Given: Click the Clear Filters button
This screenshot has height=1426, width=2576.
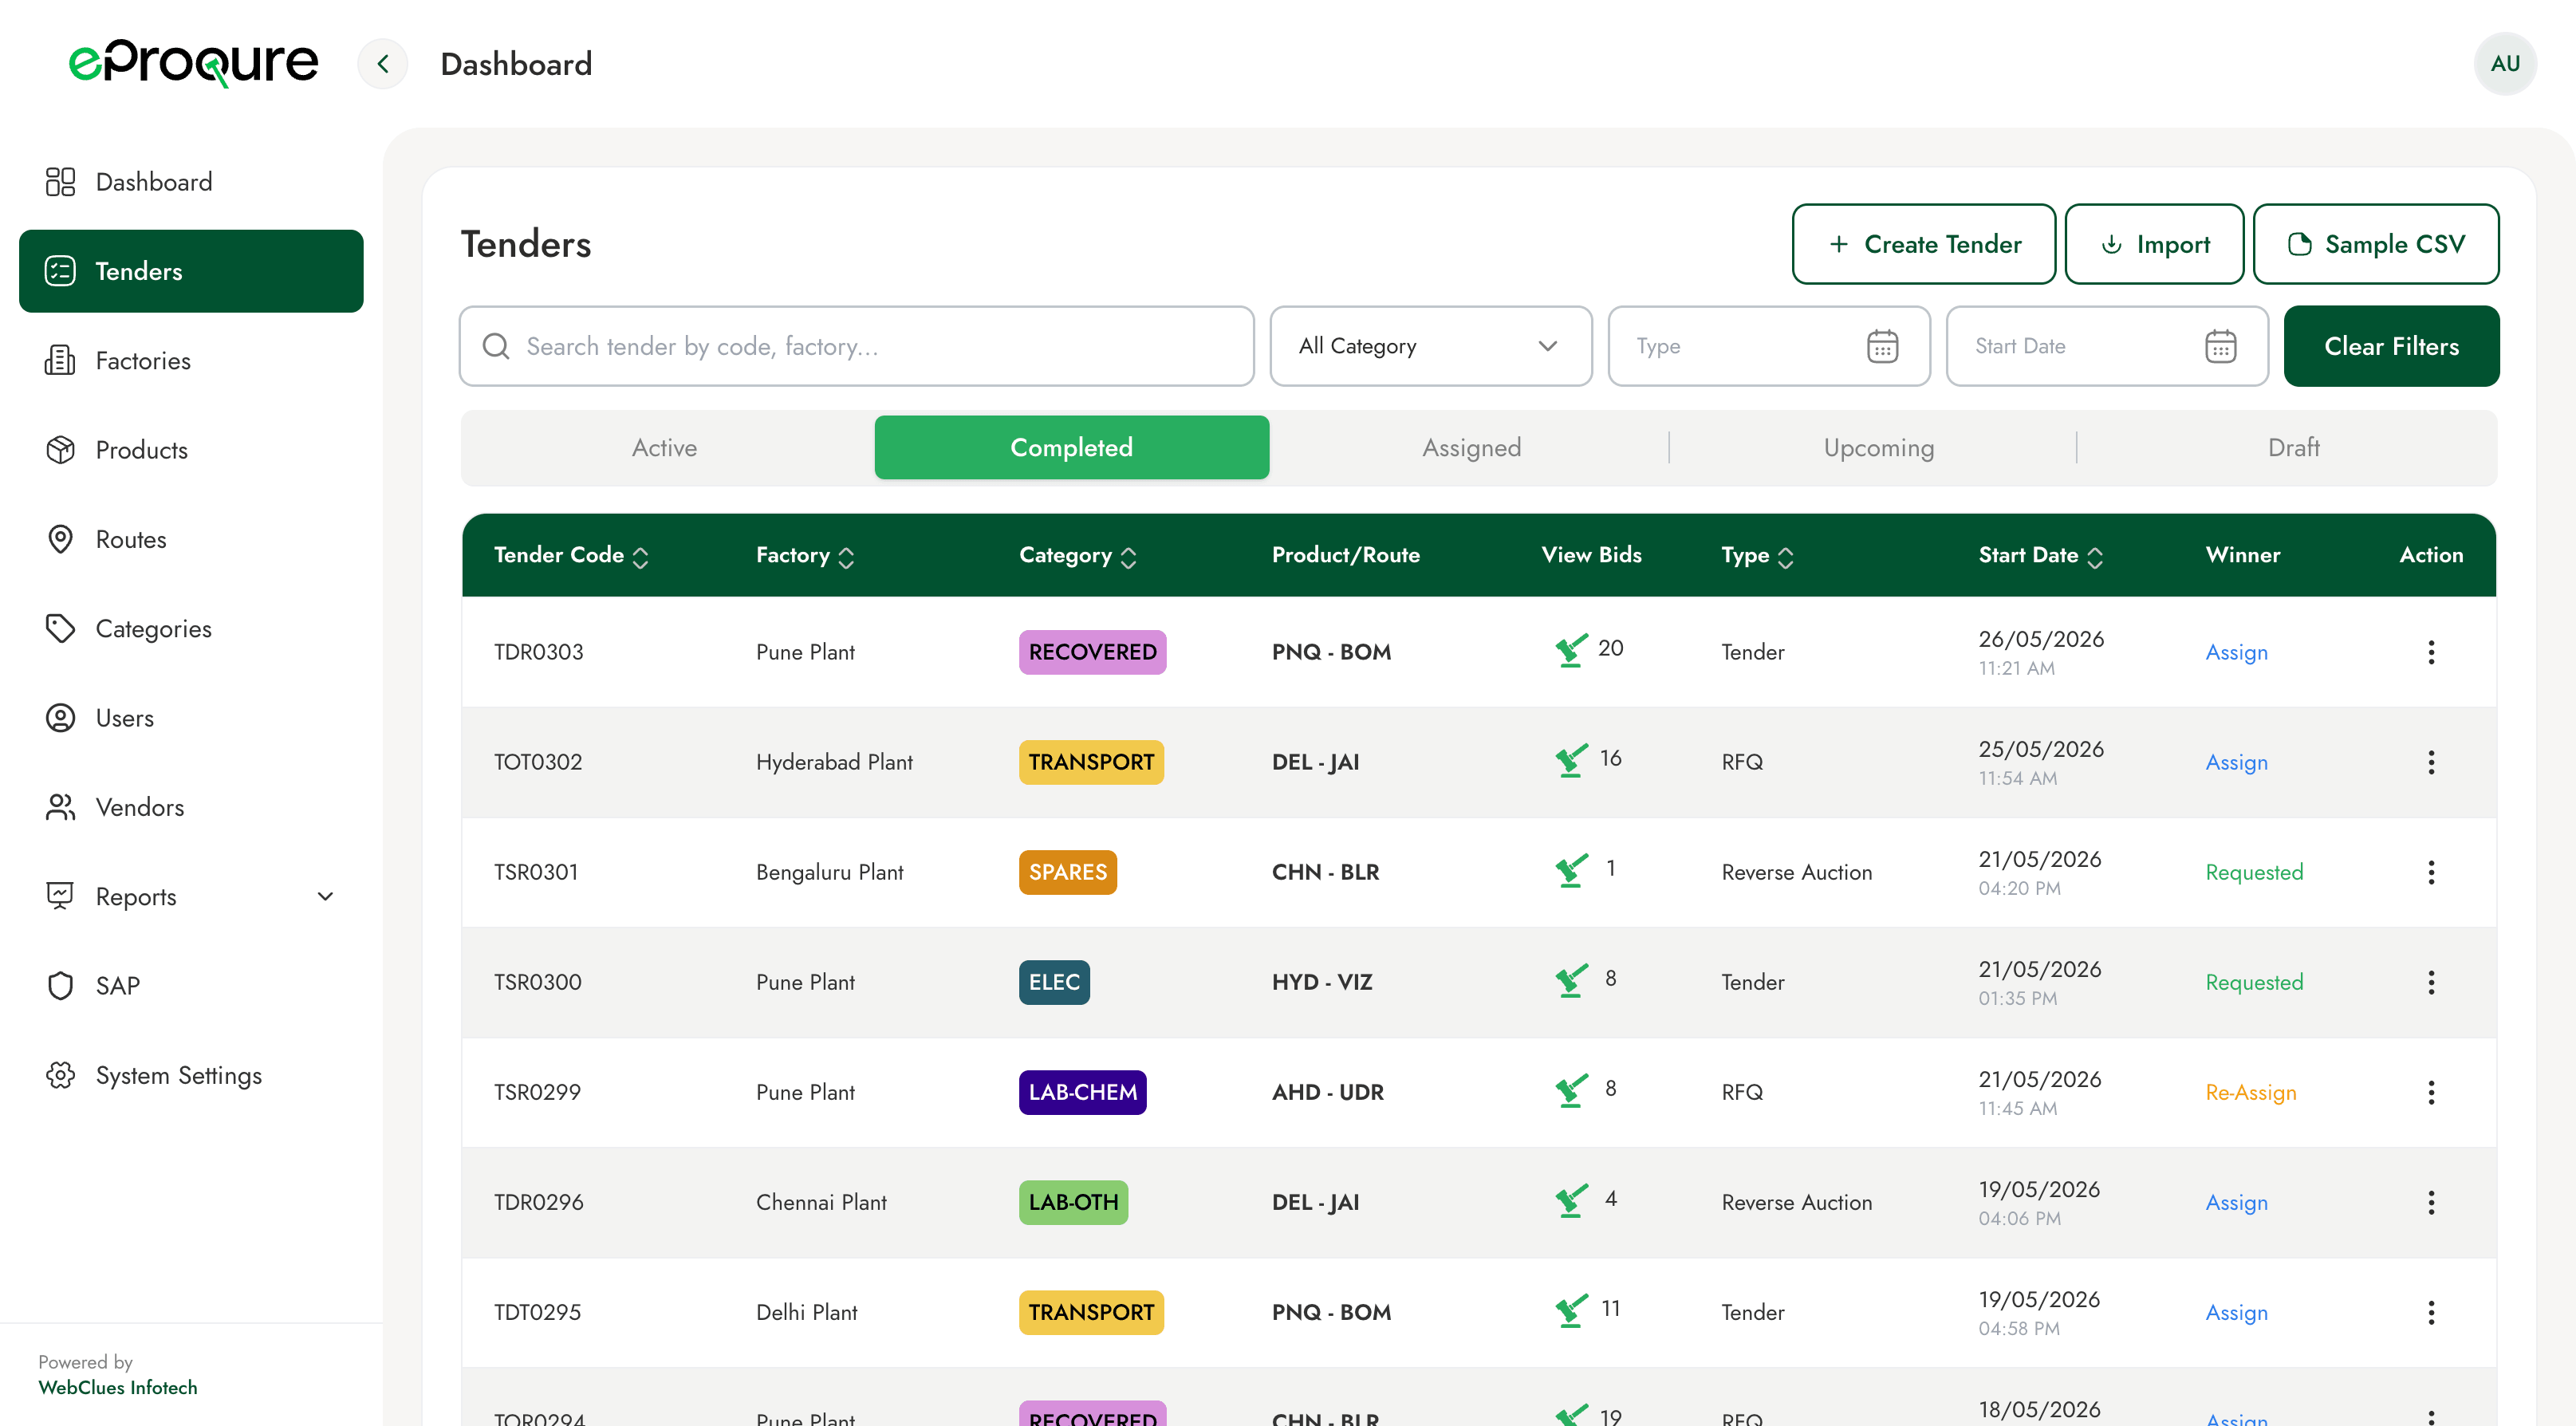Looking at the screenshot, I should (2391, 346).
